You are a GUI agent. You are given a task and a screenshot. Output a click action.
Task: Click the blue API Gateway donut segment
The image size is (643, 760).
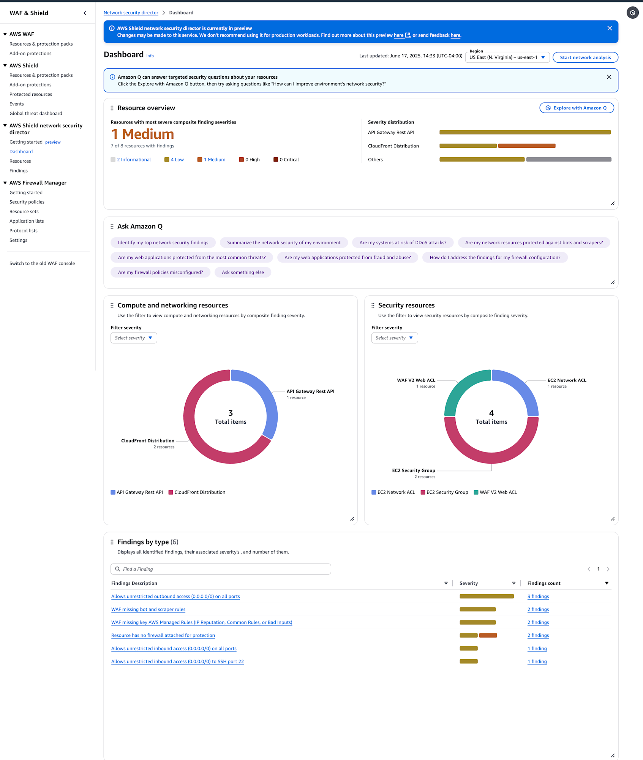click(x=266, y=396)
